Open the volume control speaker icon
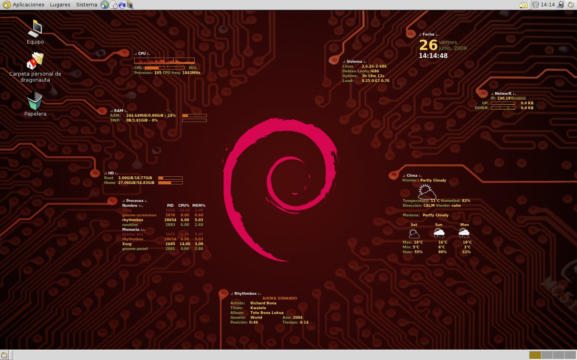This screenshot has height=360, width=577. pyautogui.click(x=561, y=5)
